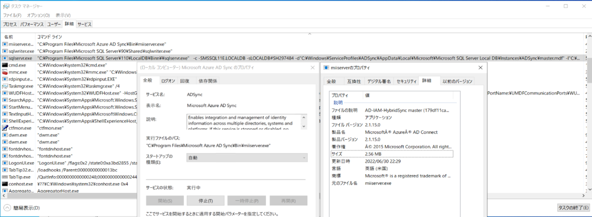Click the miiserver properties title bar icon
Screen dimensions: 592x217
click(x=327, y=67)
